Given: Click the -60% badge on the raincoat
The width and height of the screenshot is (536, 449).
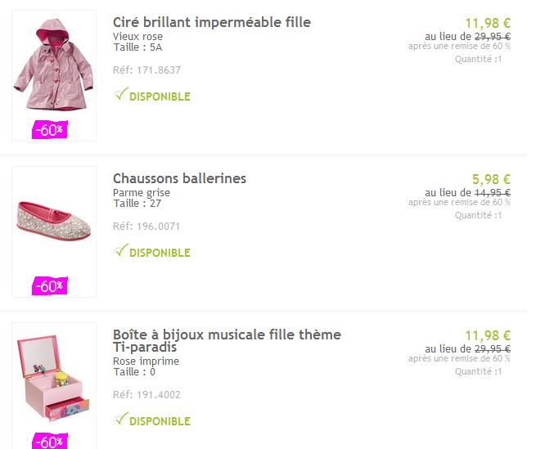Looking at the screenshot, I should (x=49, y=129).
